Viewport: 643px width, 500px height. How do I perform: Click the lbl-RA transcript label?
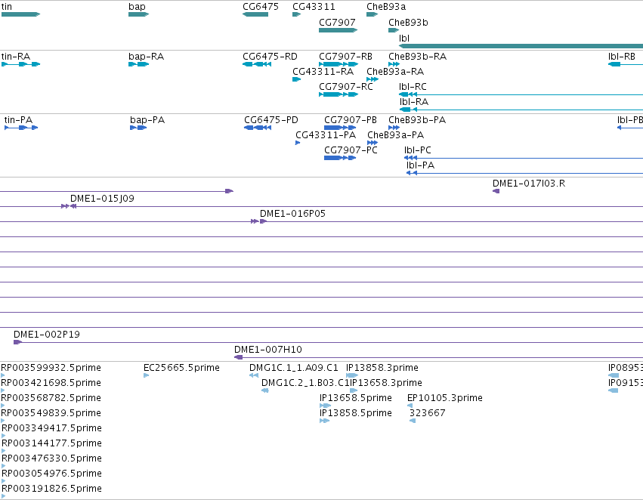tap(414, 102)
